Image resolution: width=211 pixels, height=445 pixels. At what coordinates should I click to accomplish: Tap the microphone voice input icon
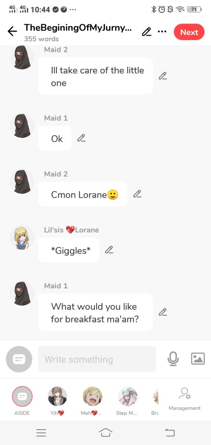[x=173, y=359]
